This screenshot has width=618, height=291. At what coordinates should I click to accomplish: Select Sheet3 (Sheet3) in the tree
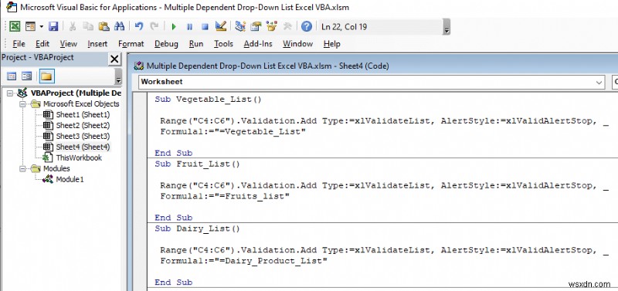click(83, 137)
